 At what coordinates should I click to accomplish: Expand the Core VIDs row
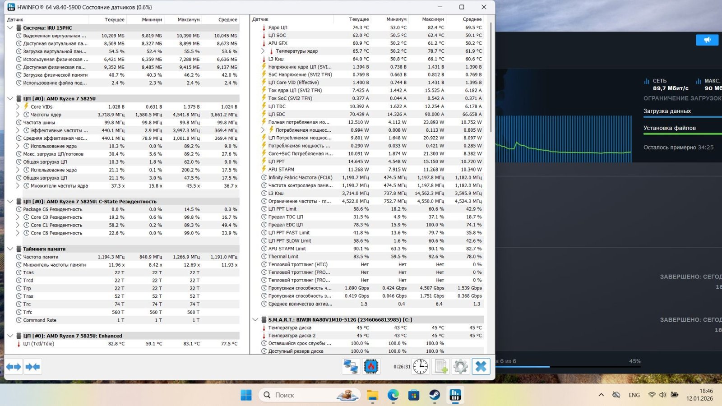point(18,106)
